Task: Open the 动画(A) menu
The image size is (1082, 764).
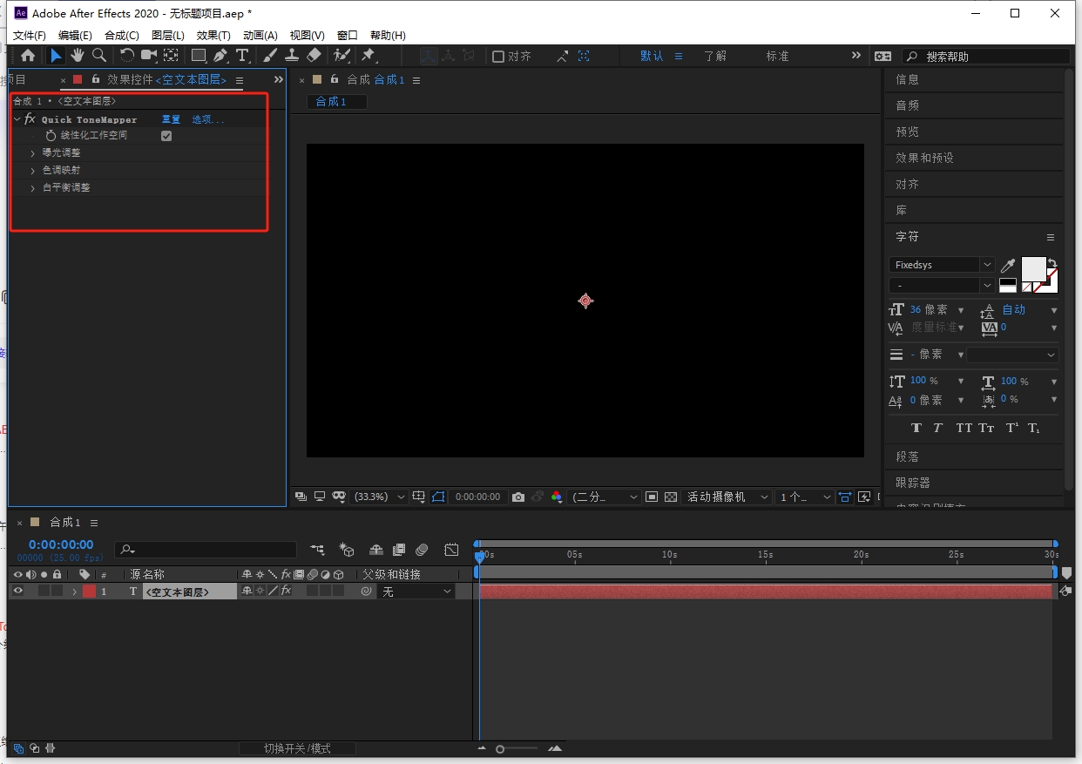Action: coord(260,36)
